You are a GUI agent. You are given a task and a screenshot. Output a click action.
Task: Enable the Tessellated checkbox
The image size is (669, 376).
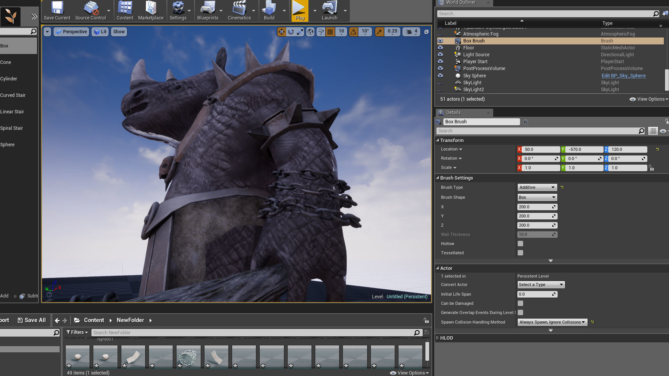[x=520, y=253]
